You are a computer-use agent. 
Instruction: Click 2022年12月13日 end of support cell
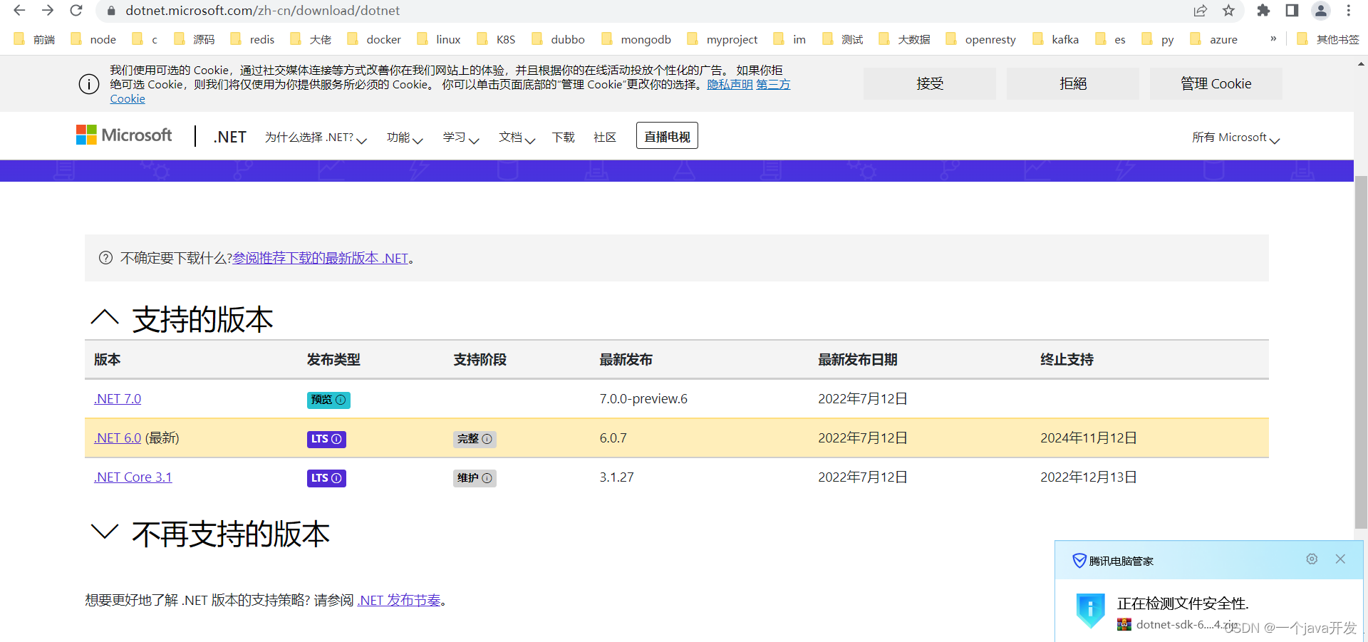click(x=1088, y=477)
